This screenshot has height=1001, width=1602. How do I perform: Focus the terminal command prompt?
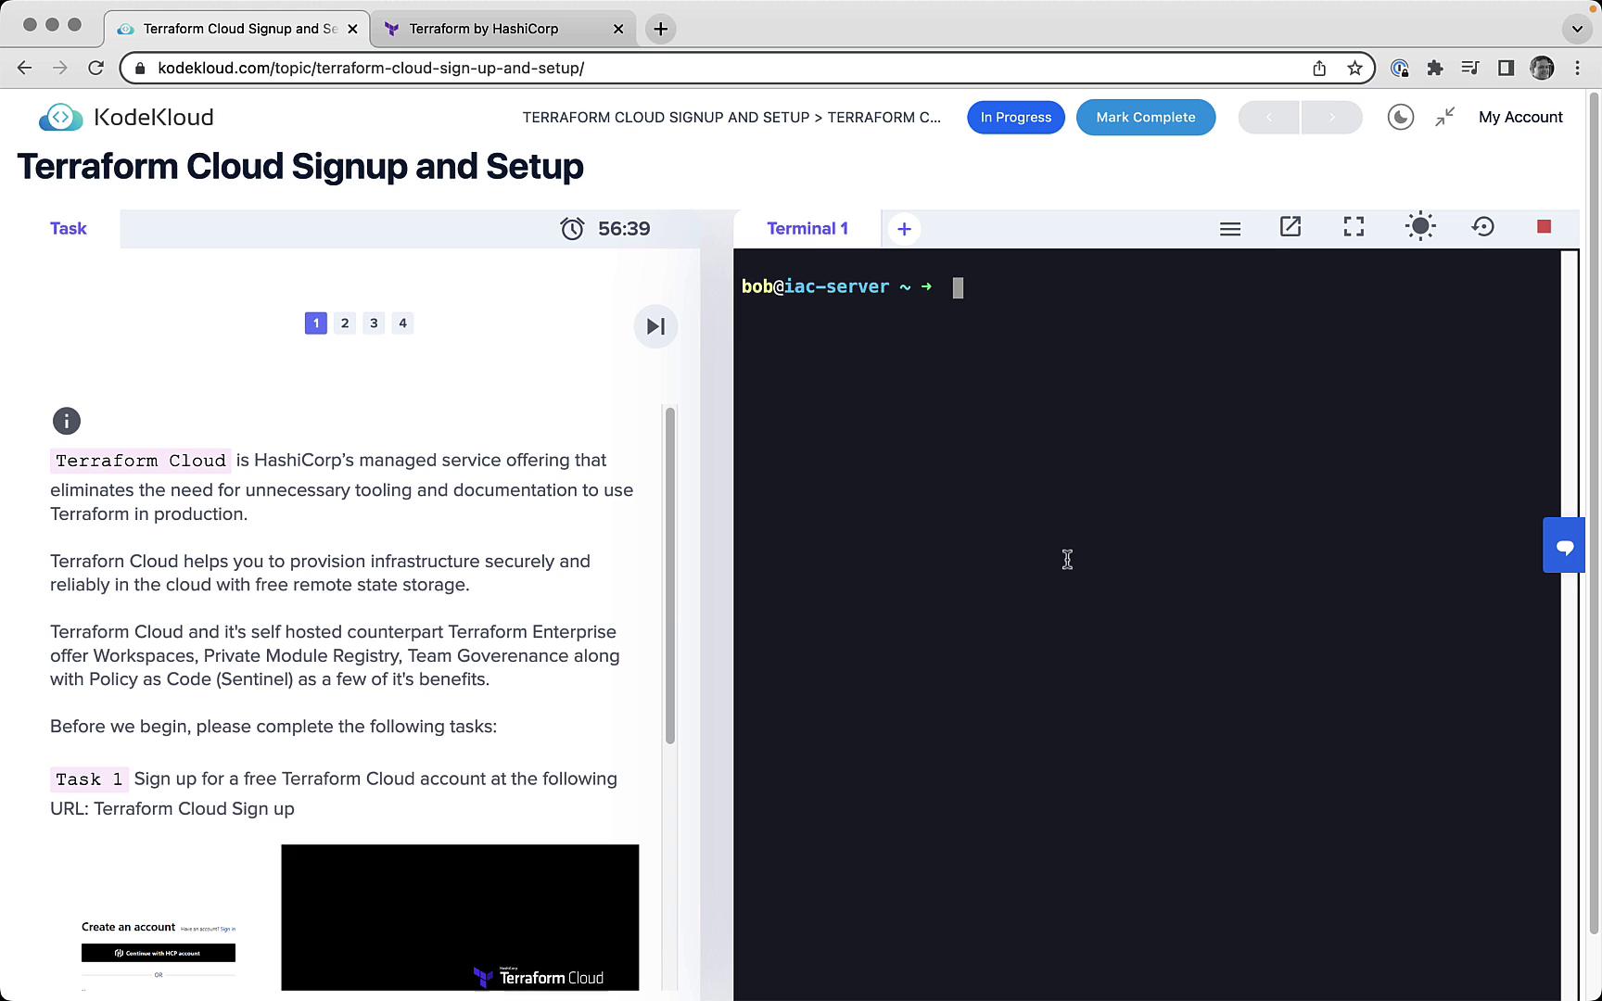958,288
